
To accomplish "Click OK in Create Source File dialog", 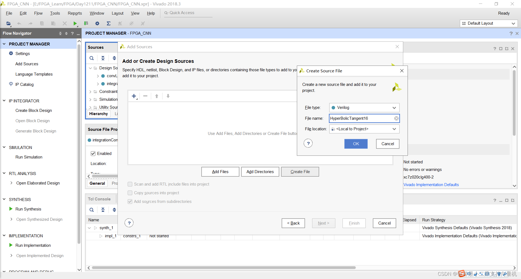I will click(356, 144).
